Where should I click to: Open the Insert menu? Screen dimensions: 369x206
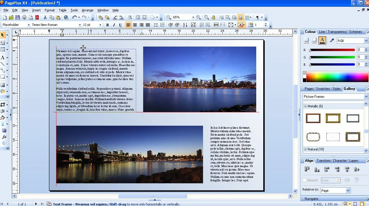click(37, 10)
